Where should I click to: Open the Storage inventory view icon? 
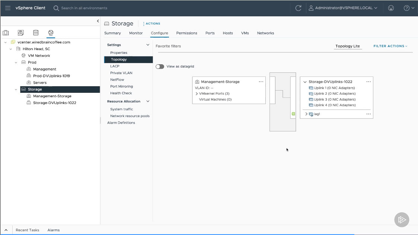click(36, 33)
